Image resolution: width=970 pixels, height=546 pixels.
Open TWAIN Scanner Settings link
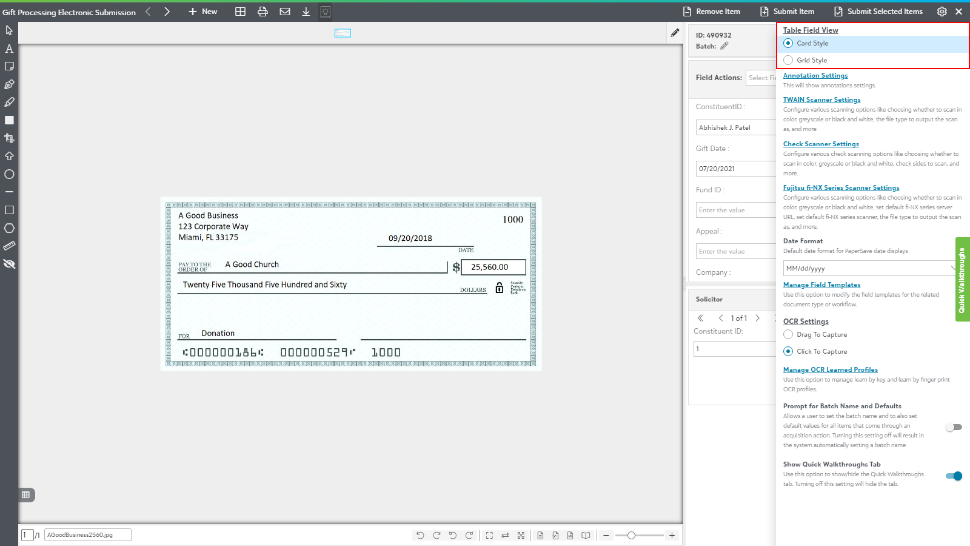(821, 99)
